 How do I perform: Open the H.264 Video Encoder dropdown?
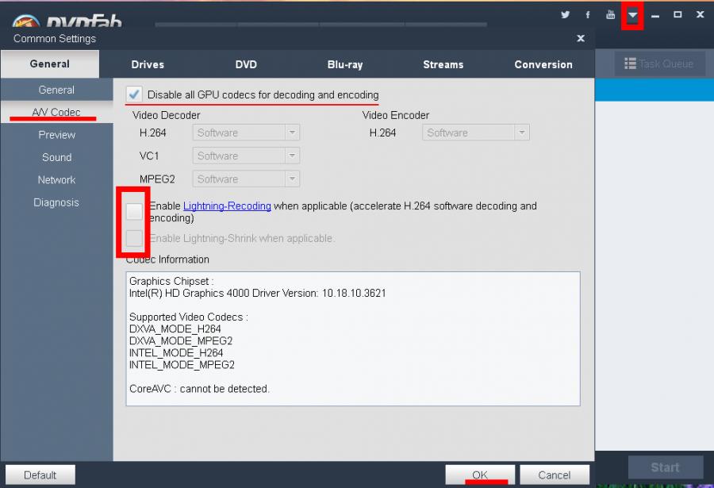476,133
